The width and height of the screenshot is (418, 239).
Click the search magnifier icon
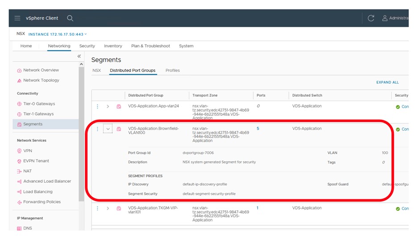point(70,18)
